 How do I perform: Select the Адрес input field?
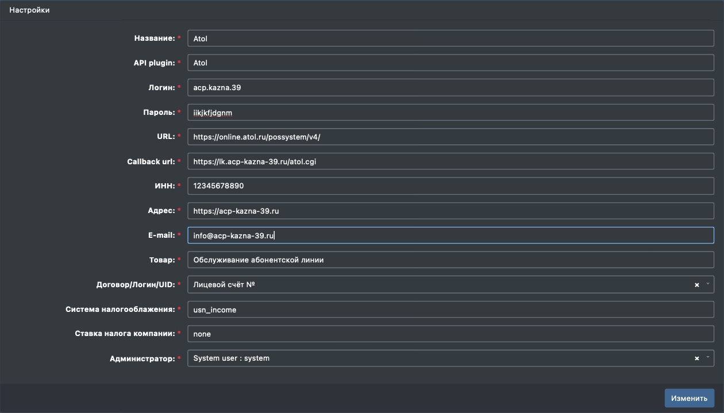pyautogui.click(x=450, y=211)
